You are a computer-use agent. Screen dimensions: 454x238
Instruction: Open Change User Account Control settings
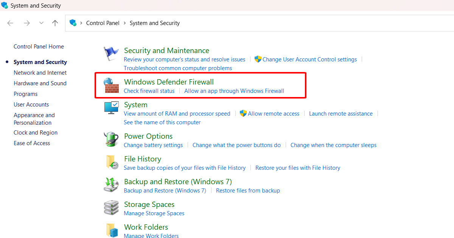309,59
